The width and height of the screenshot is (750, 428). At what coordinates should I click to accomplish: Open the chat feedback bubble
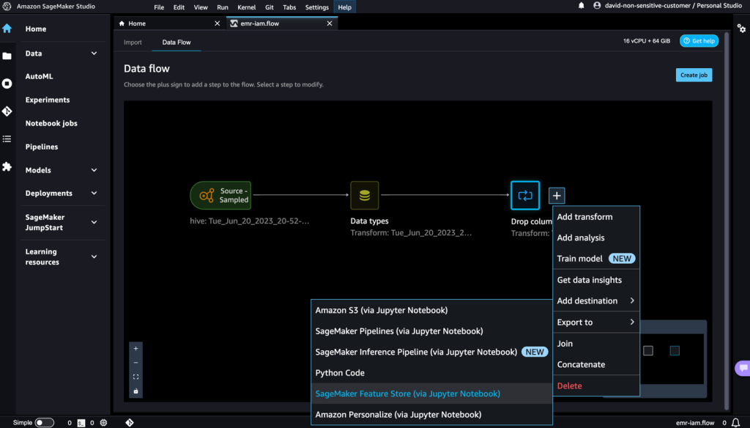743,368
